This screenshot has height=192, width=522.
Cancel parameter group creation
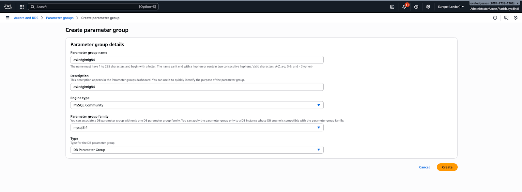tap(424, 167)
